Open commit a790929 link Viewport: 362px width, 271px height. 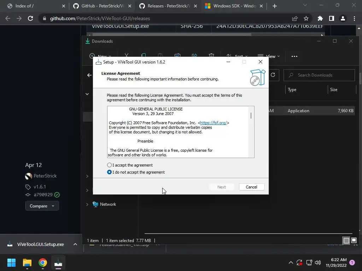click(x=43, y=194)
